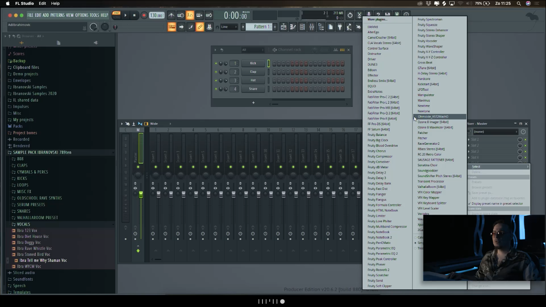This screenshot has width=546, height=307.
Task: Click the mixer view layout icon before Wide
Action: [146, 124]
